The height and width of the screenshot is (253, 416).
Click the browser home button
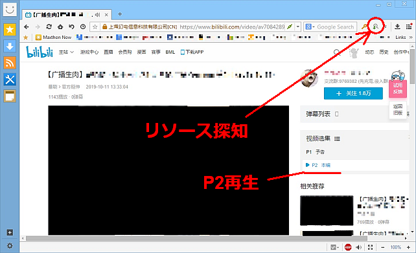click(60, 27)
